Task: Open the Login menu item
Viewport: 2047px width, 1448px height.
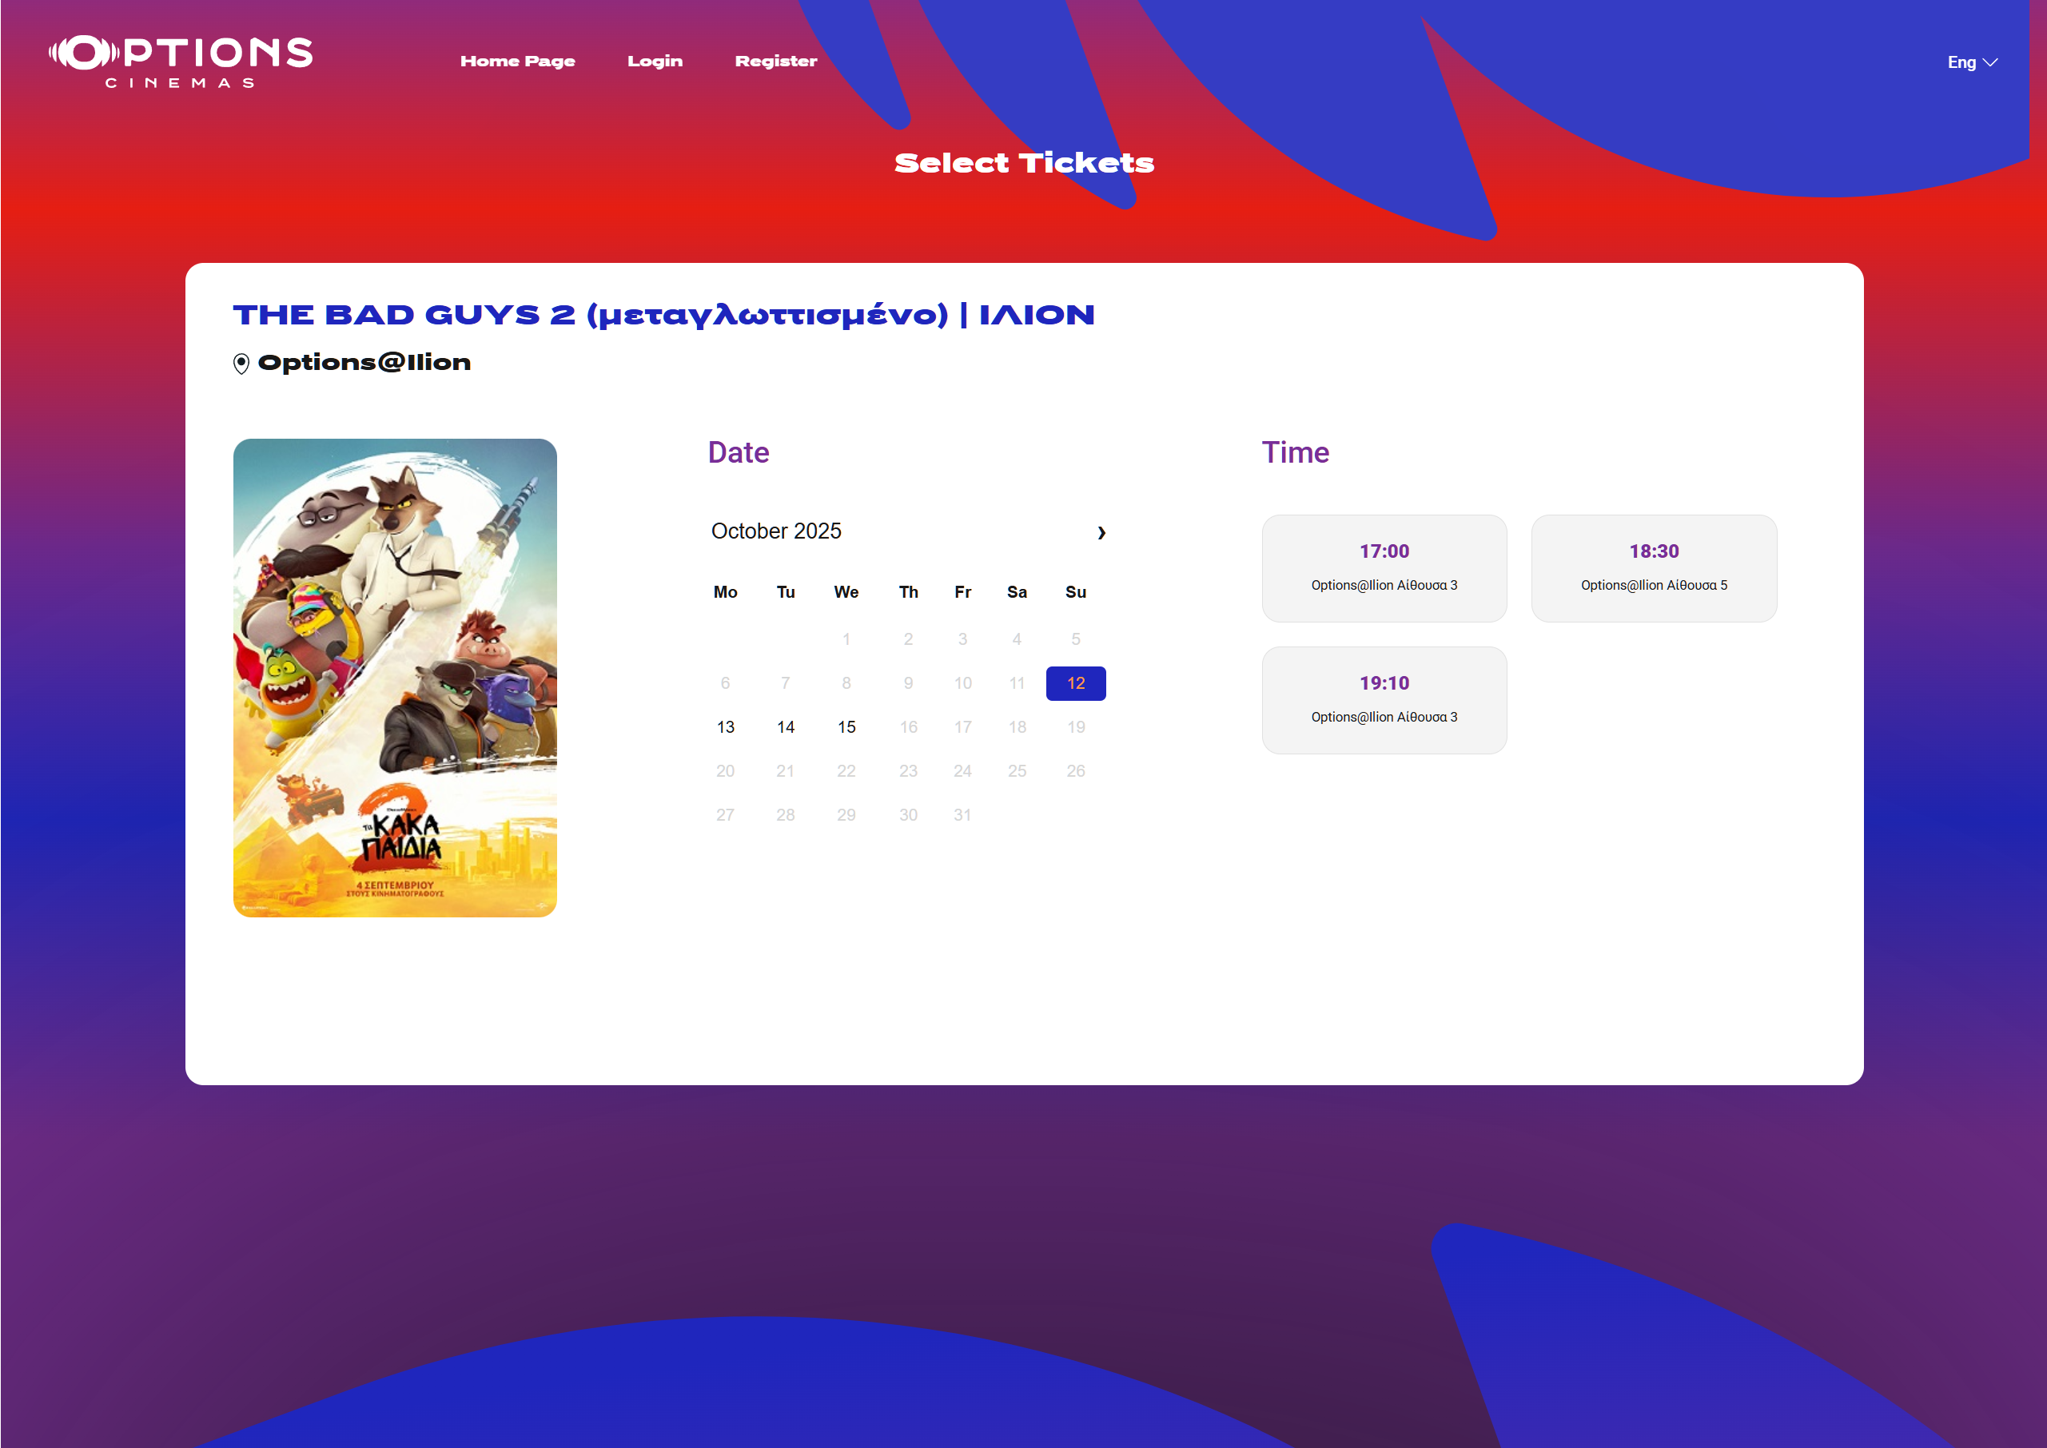Action: (x=654, y=62)
